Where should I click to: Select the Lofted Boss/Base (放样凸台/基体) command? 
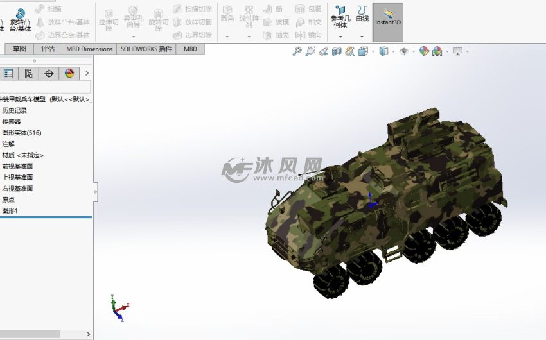tap(63, 22)
